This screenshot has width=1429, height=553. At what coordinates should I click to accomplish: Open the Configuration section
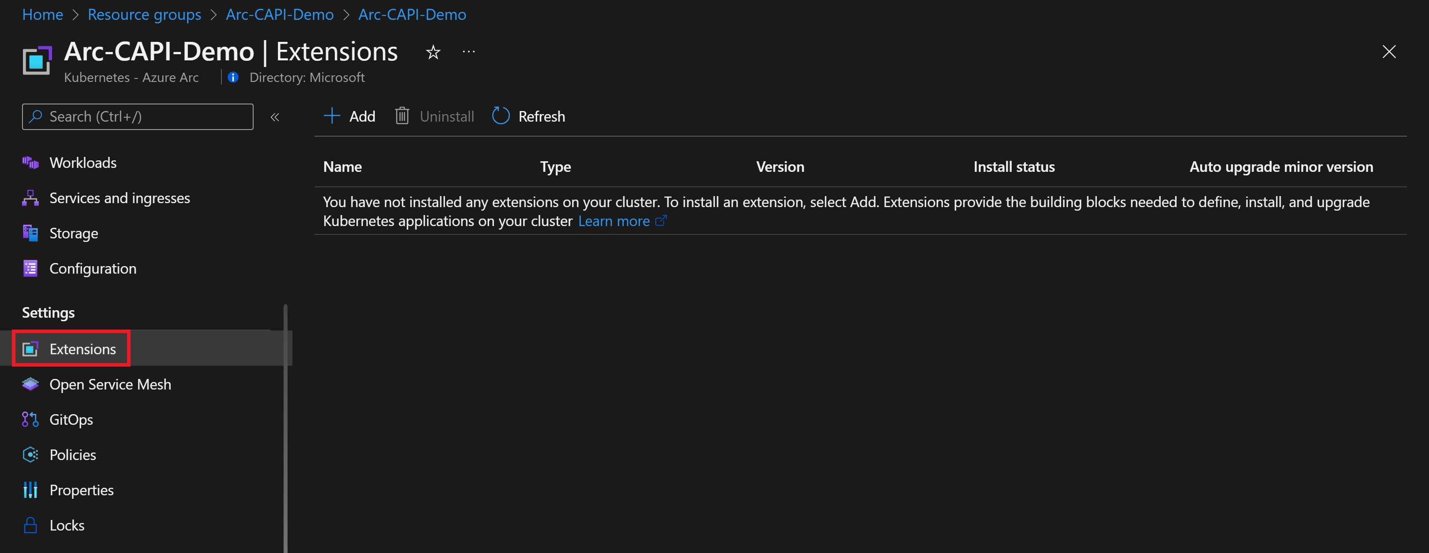coord(93,269)
